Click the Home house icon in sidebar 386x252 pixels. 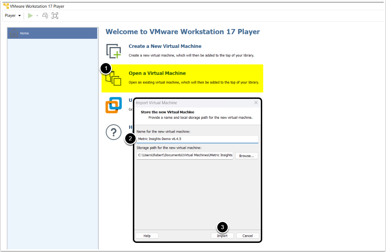tap(14, 33)
